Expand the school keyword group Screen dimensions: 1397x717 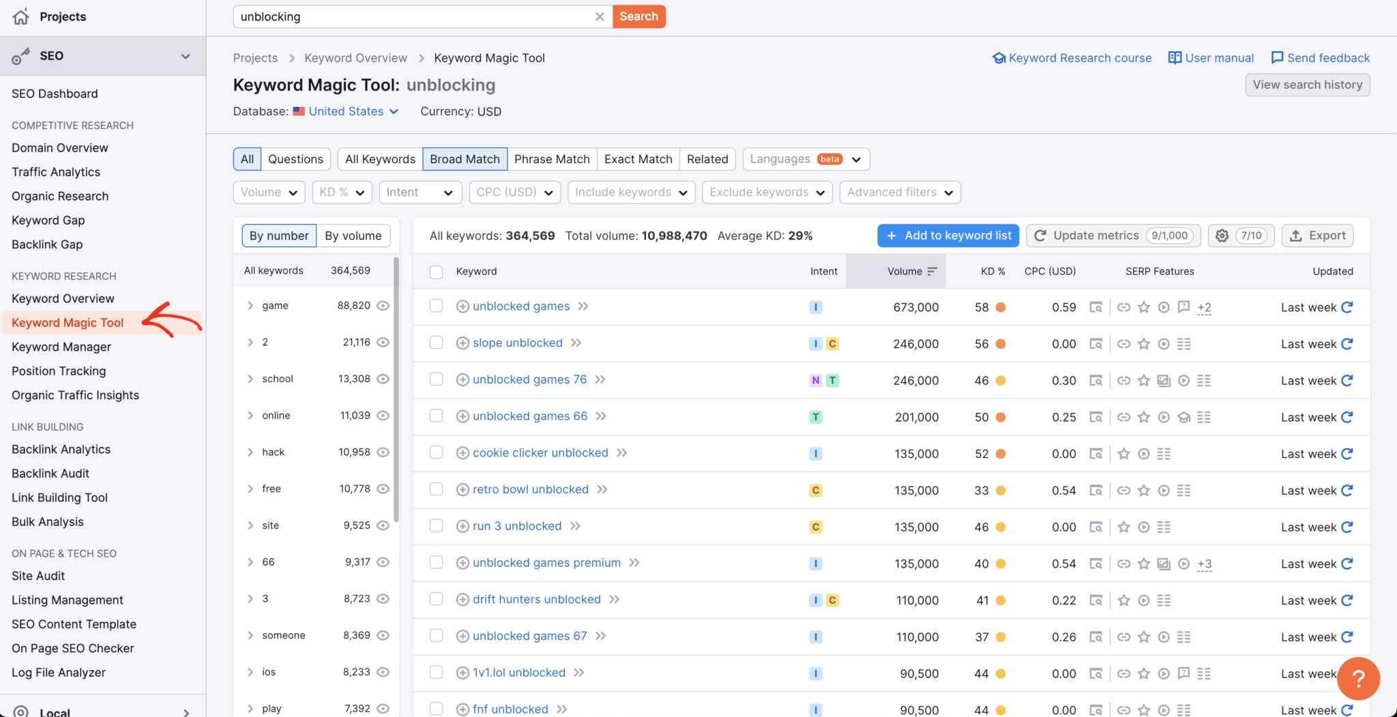pyautogui.click(x=250, y=379)
